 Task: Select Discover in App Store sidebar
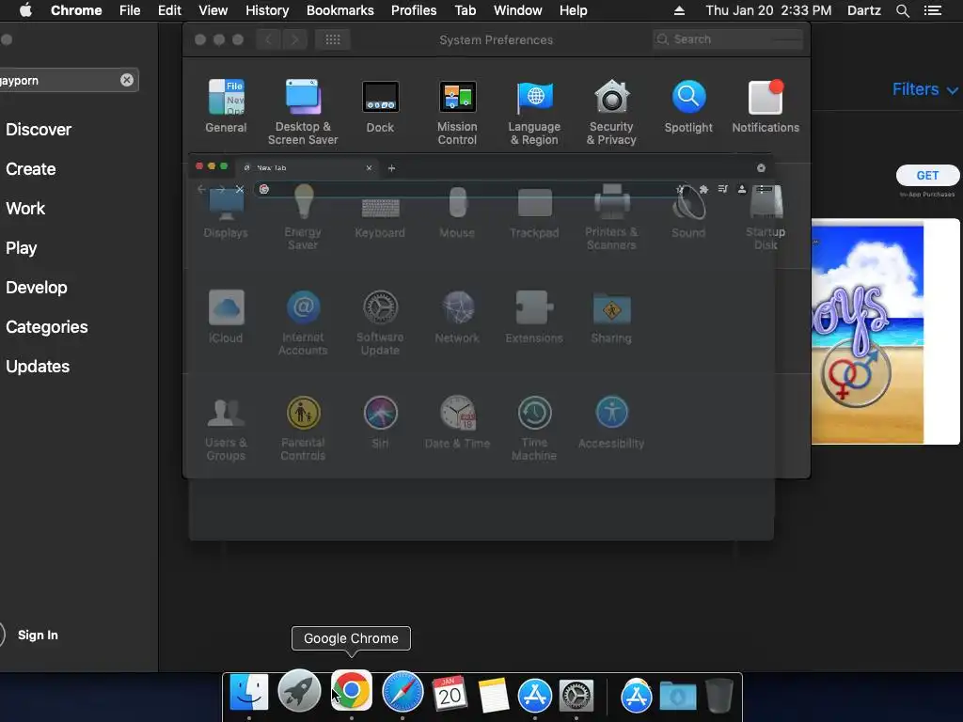tap(39, 130)
